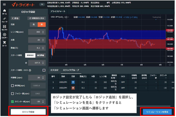
Task: Click the OCO info icon
Action: tap(30, 70)
